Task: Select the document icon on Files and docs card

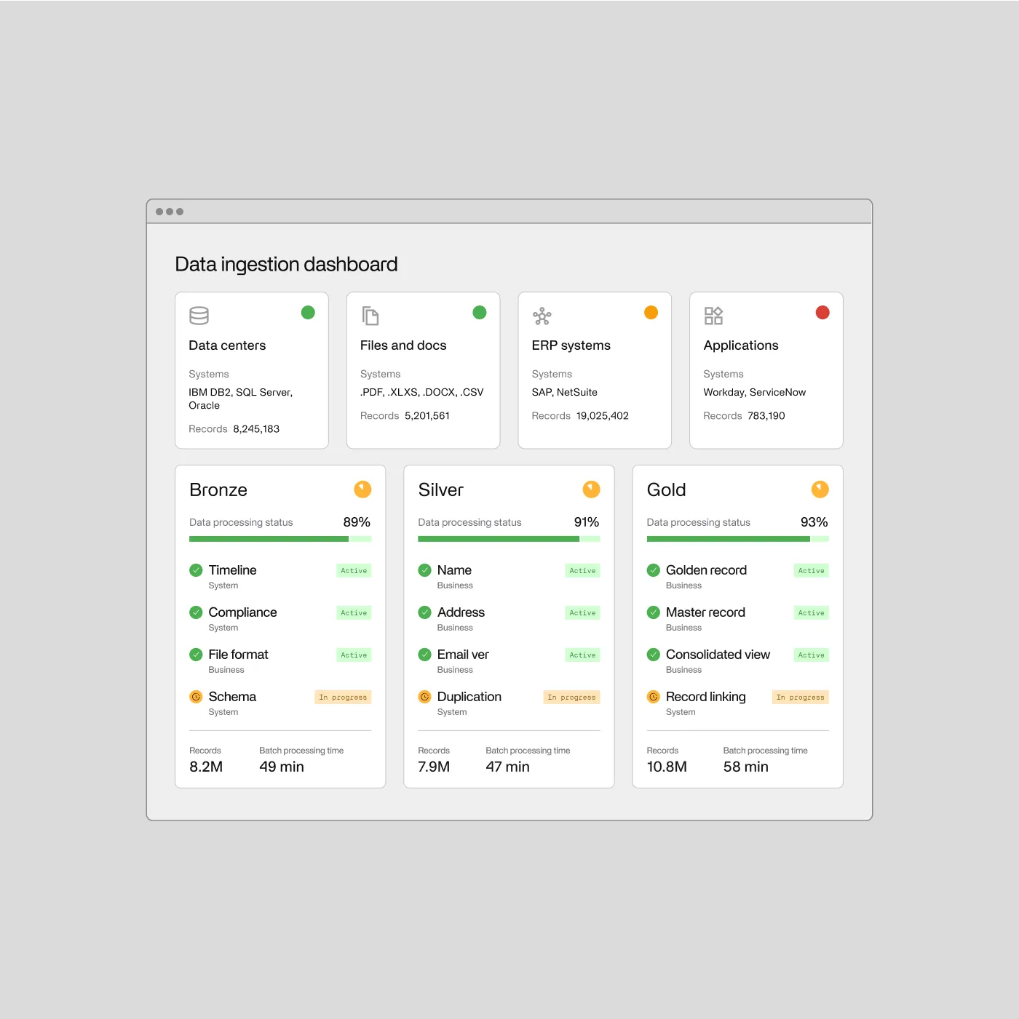Action: [370, 316]
